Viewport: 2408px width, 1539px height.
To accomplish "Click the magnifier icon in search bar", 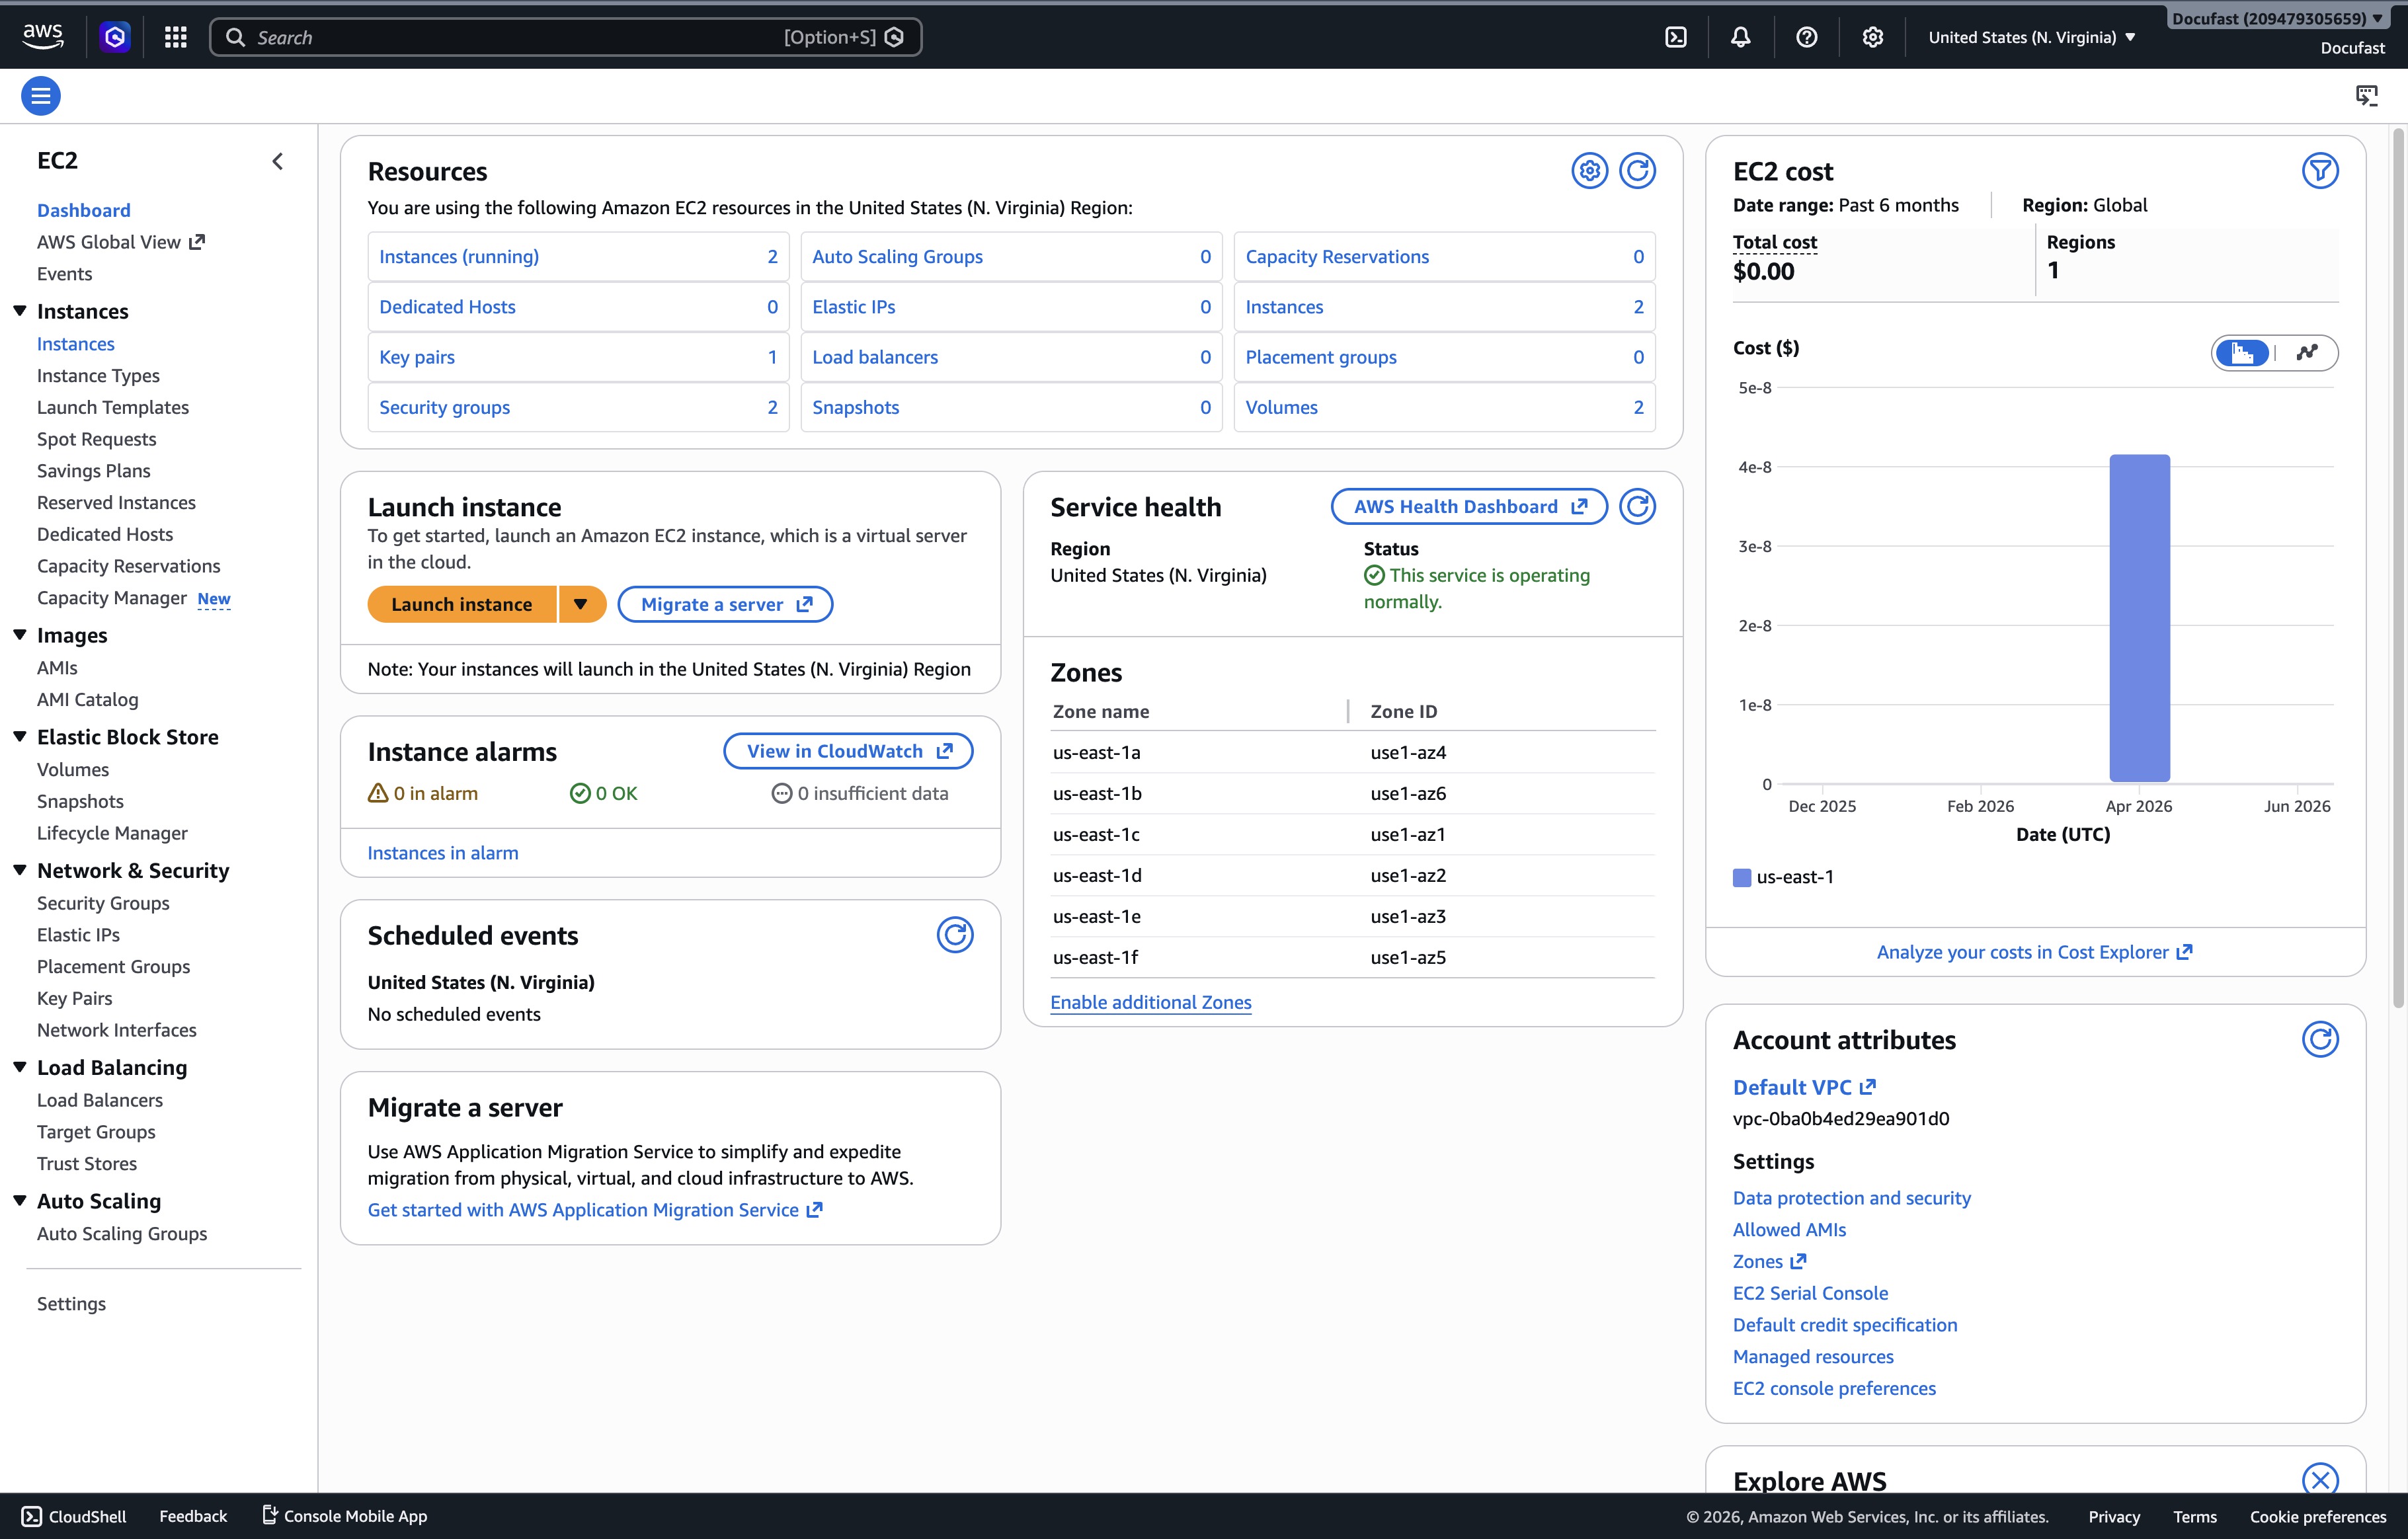I will pyautogui.click(x=235, y=37).
